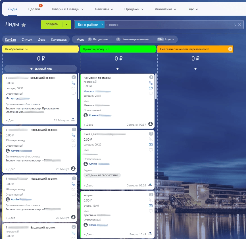Click avatar icon on 25 Минут card footer
246x239 pixels.
pos(73,169)
